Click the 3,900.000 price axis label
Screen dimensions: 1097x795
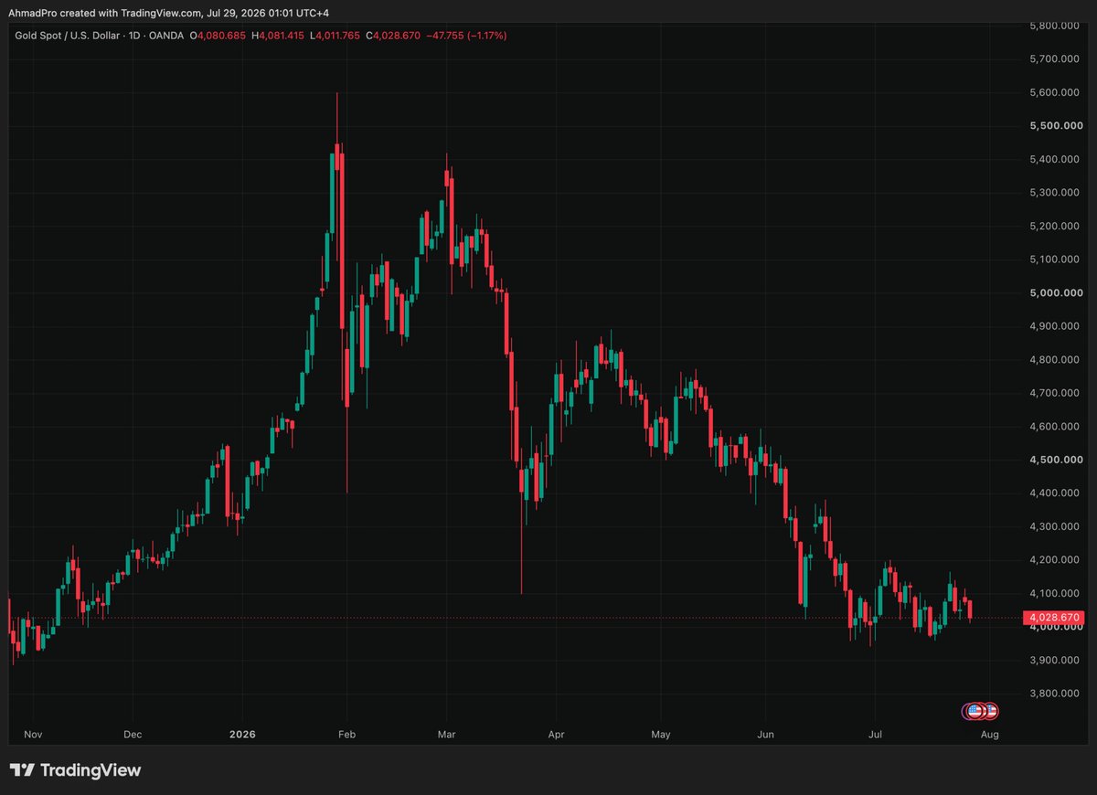click(1056, 660)
